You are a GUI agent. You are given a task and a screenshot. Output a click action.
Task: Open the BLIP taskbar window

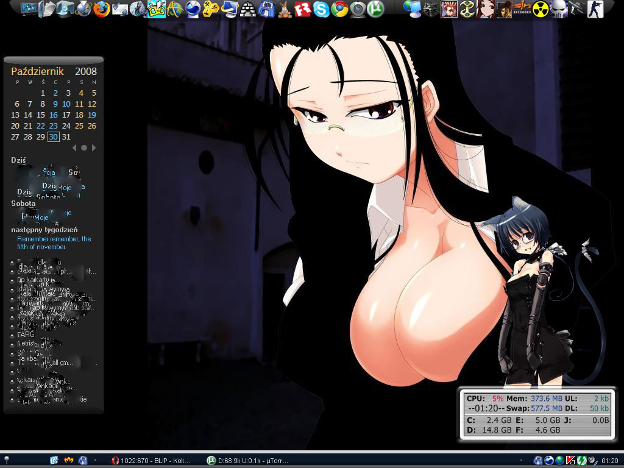pyautogui.click(x=151, y=461)
